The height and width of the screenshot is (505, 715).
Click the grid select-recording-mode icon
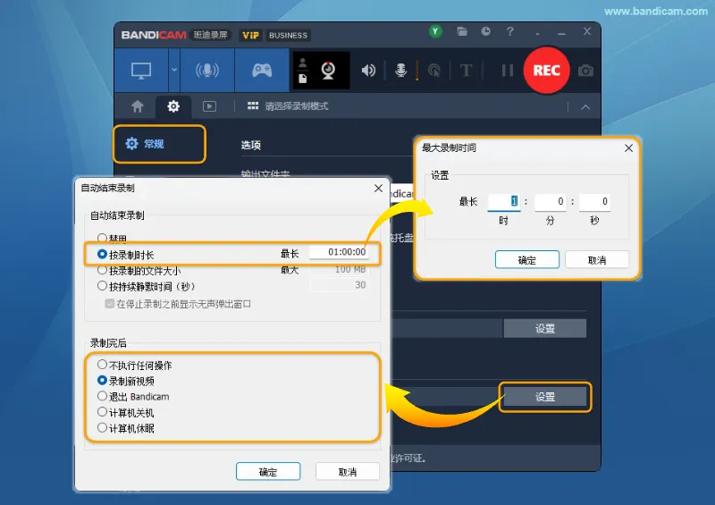pos(253,105)
